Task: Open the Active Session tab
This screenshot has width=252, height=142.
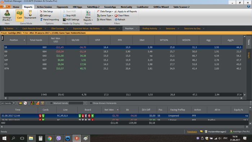Action: tap(44, 7)
